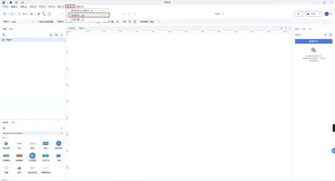The height and width of the screenshot is (181, 335).
Task: Select the form widget insert tool
Action: [25, 14]
